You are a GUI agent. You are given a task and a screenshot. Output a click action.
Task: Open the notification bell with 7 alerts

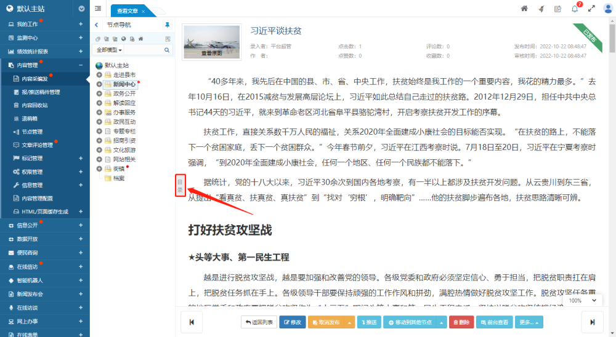coord(574,9)
